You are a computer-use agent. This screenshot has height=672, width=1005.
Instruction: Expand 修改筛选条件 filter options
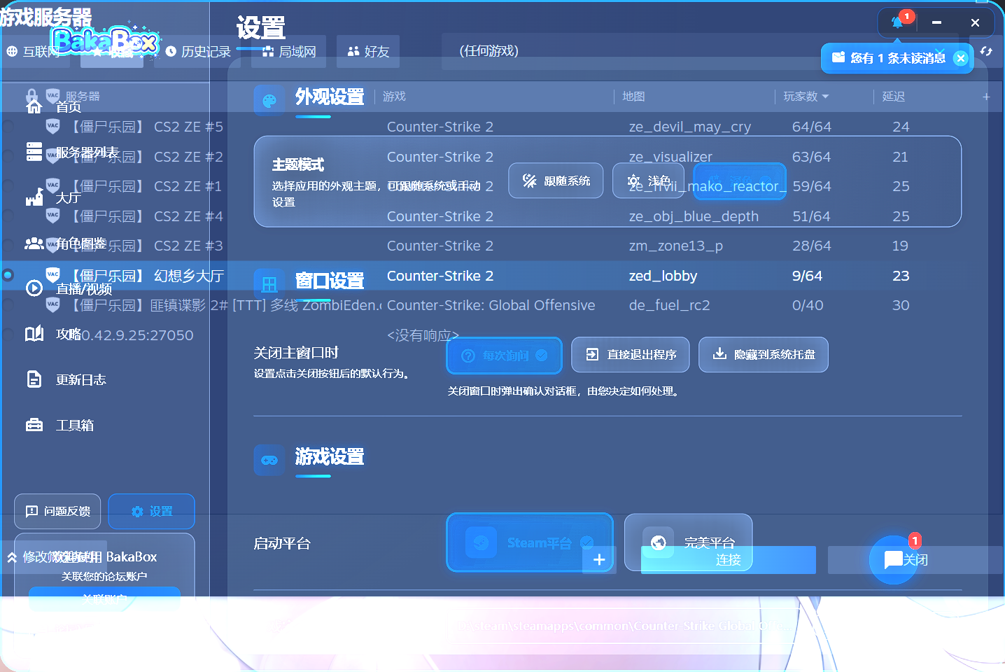pyautogui.click(x=55, y=557)
